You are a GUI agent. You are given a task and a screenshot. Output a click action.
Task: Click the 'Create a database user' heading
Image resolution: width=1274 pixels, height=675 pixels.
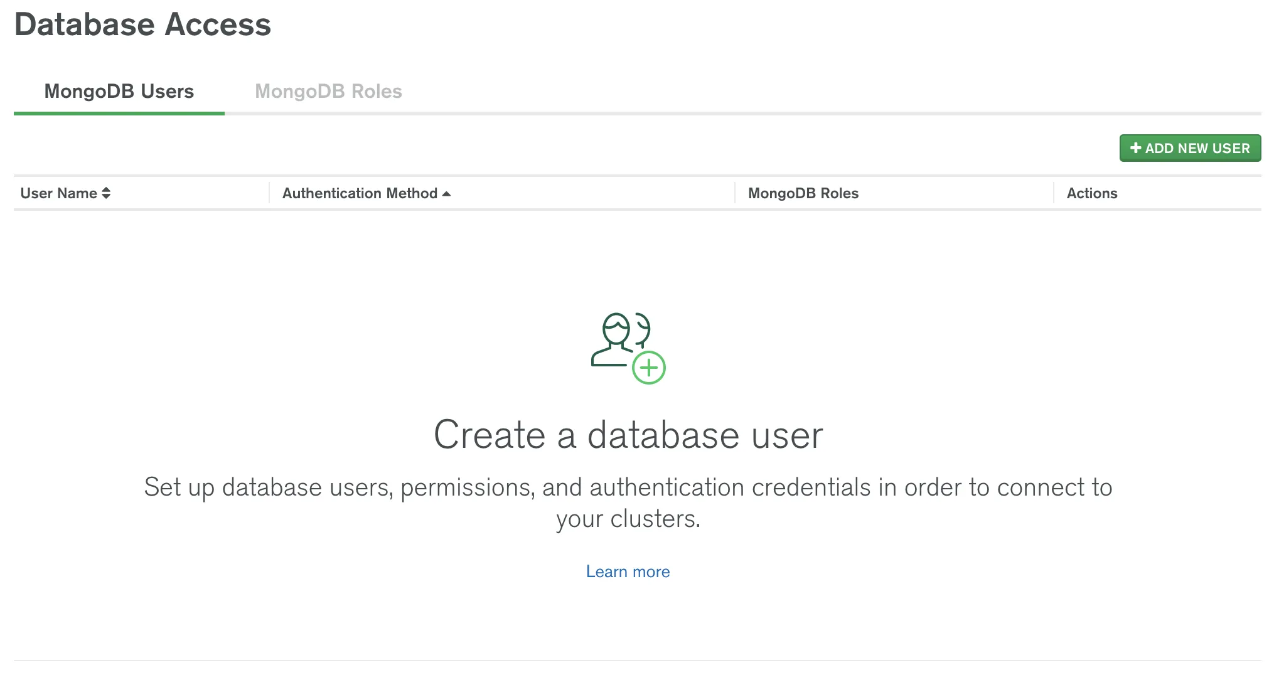[x=628, y=435]
